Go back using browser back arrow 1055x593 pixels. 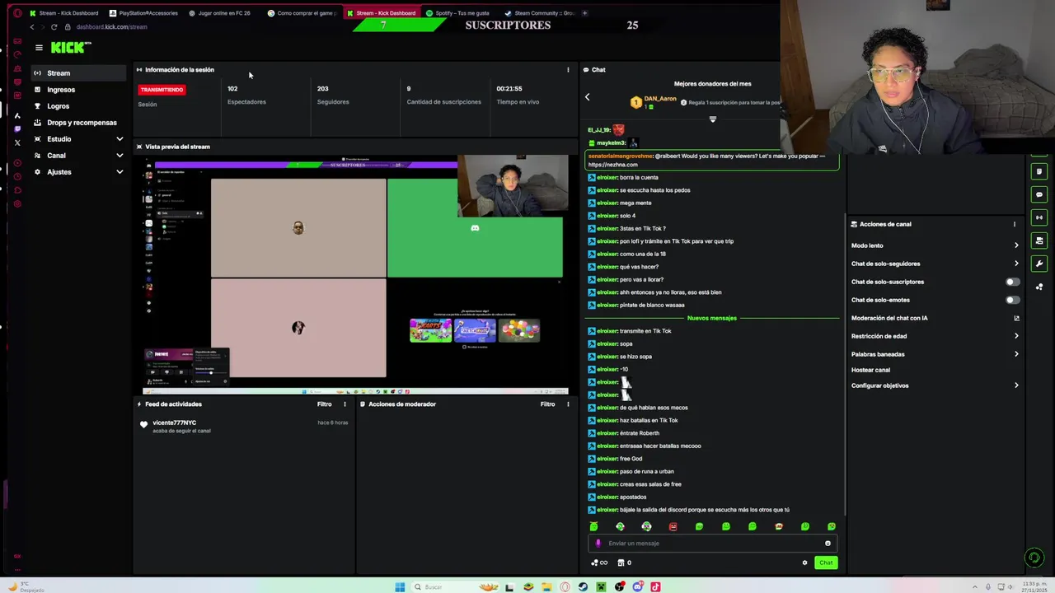pos(32,27)
